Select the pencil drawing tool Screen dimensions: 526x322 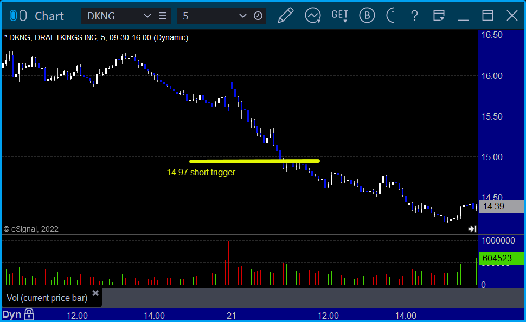285,15
